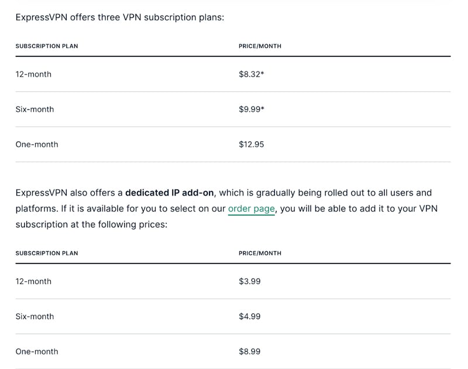The height and width of the screenshot is (369, 468).
Task: Click the $9.99 Six-month VPN price
Action: (252, 110)
